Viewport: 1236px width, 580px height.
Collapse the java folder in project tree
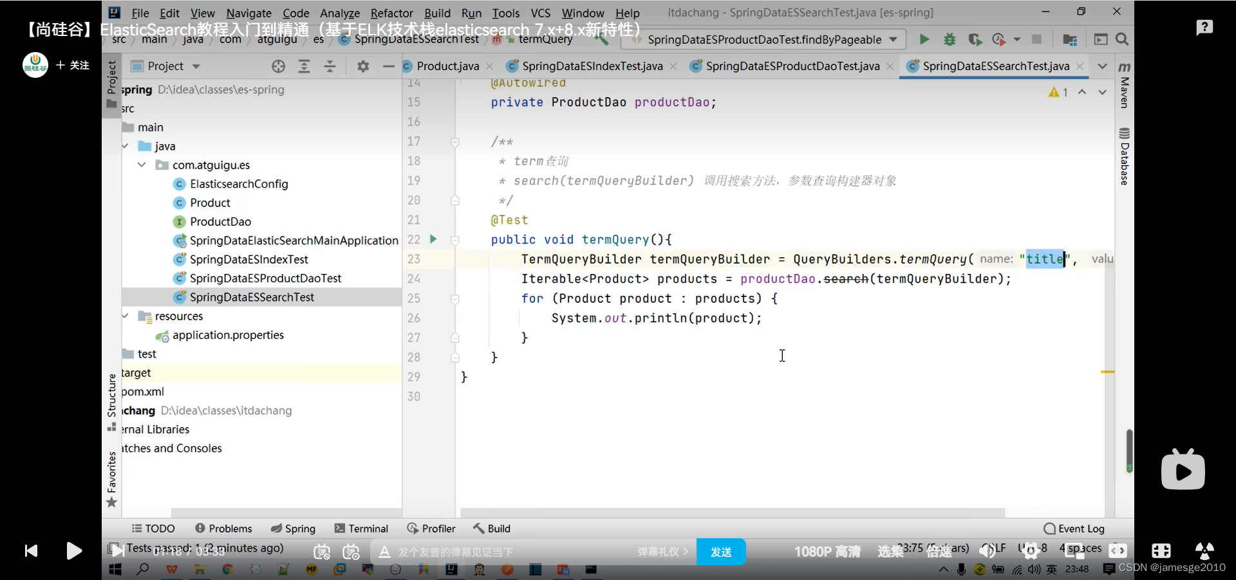point(126,146)
